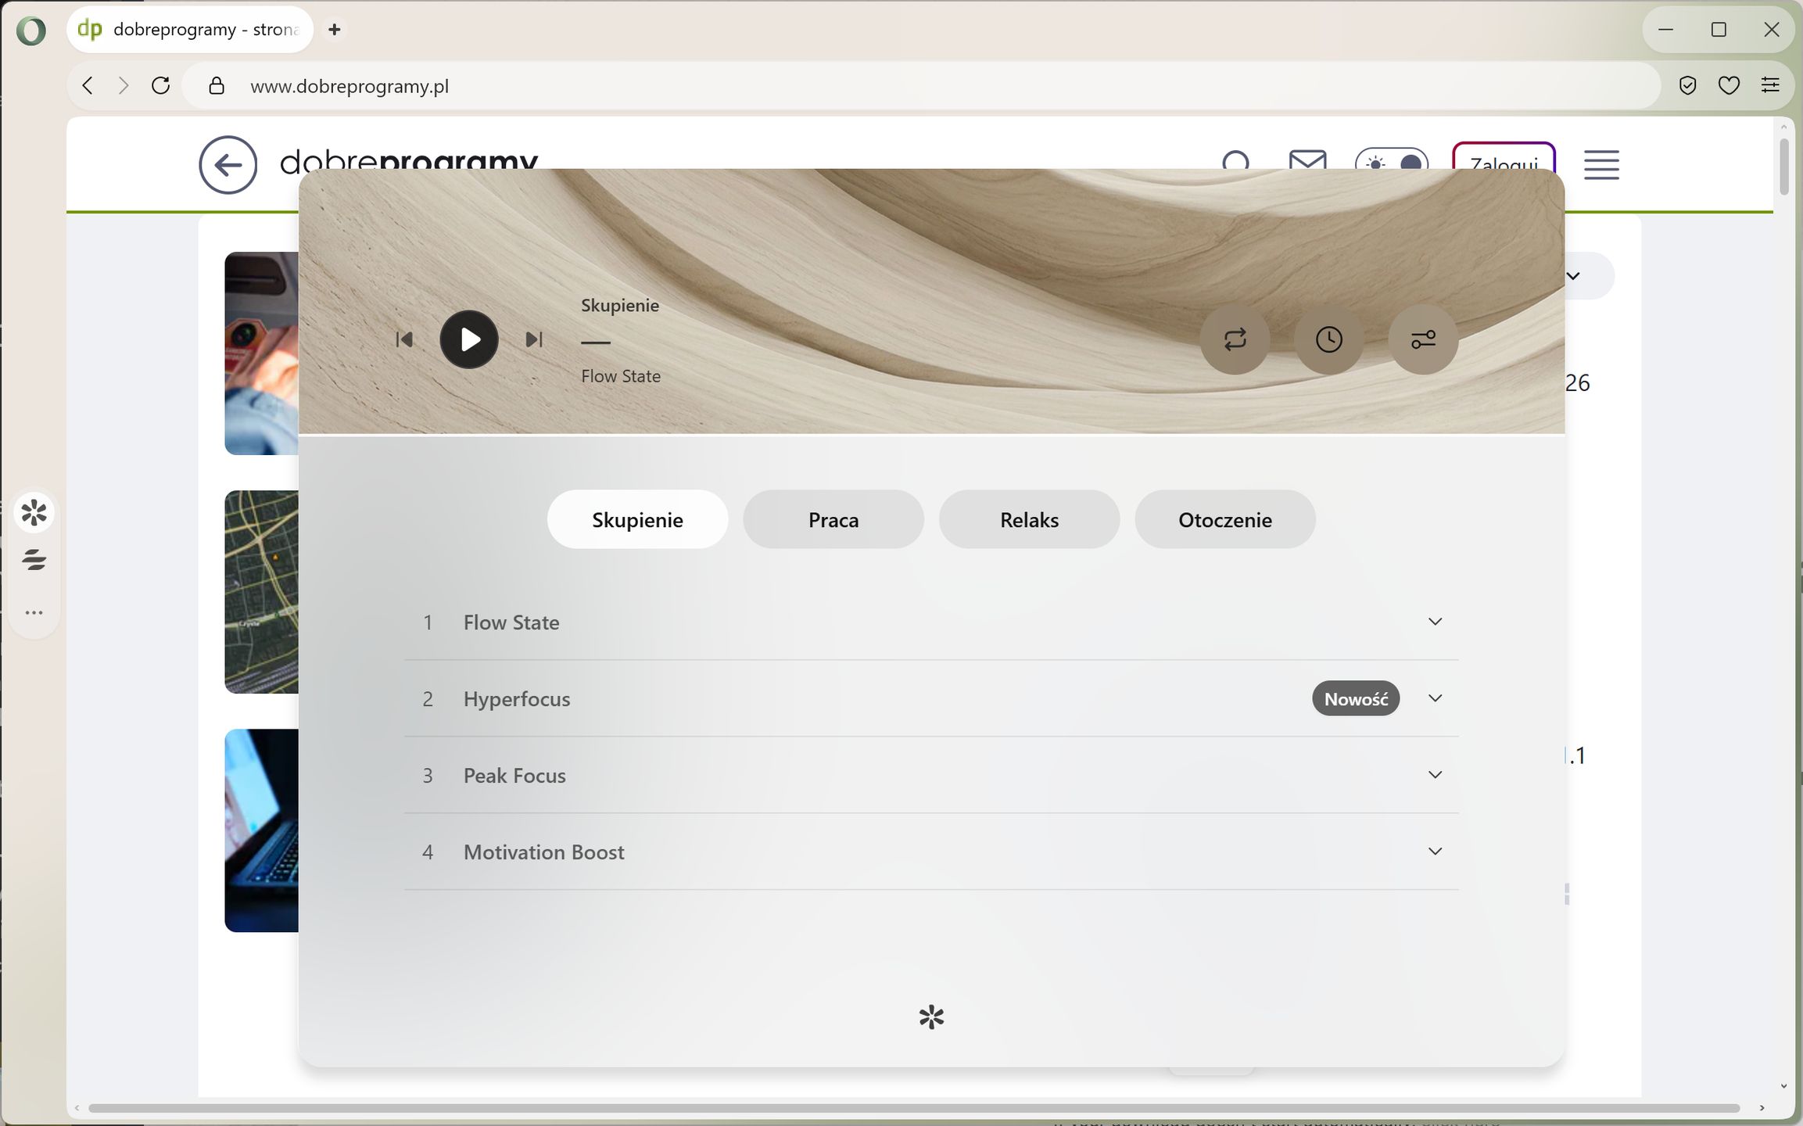
Task: Switch to the Otoczenie category tab
Action: pos(1225,519)
